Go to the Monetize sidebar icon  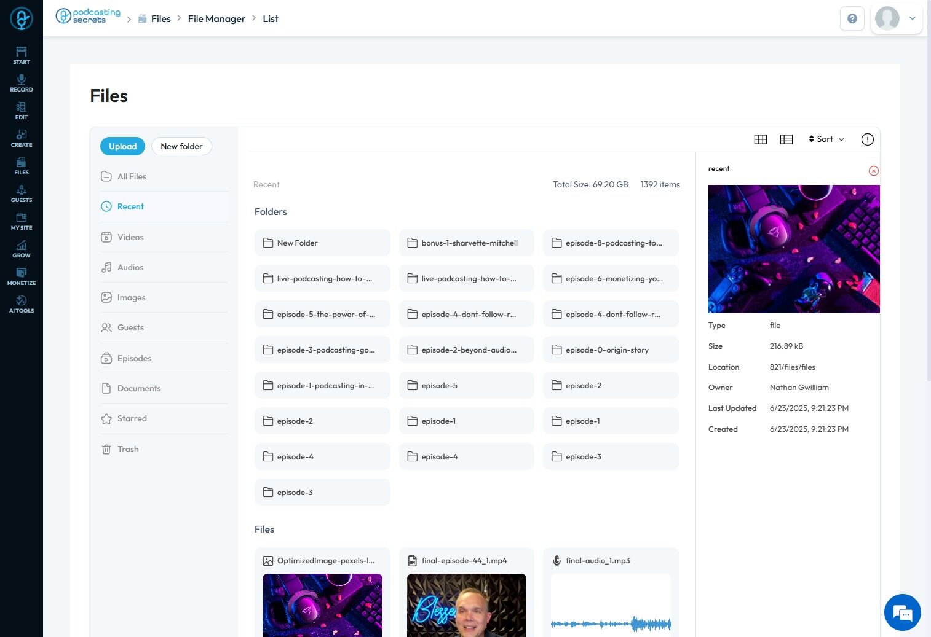22,276
